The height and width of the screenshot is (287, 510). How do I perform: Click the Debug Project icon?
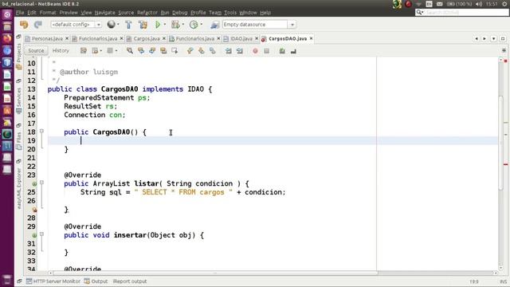(175, 25)
